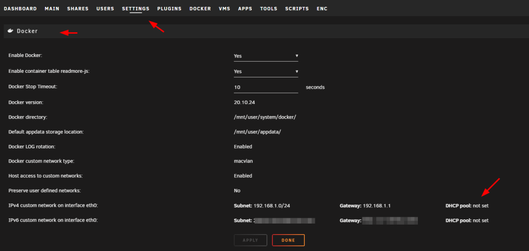Go to the Docker tab
This screenshot has height=251, width=529.
point(200,9)
